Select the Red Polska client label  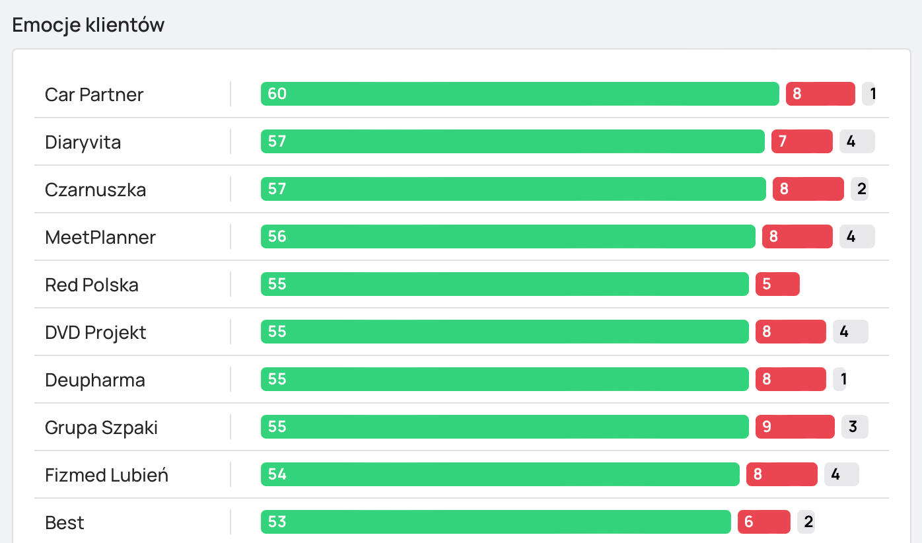coord(92,285)
